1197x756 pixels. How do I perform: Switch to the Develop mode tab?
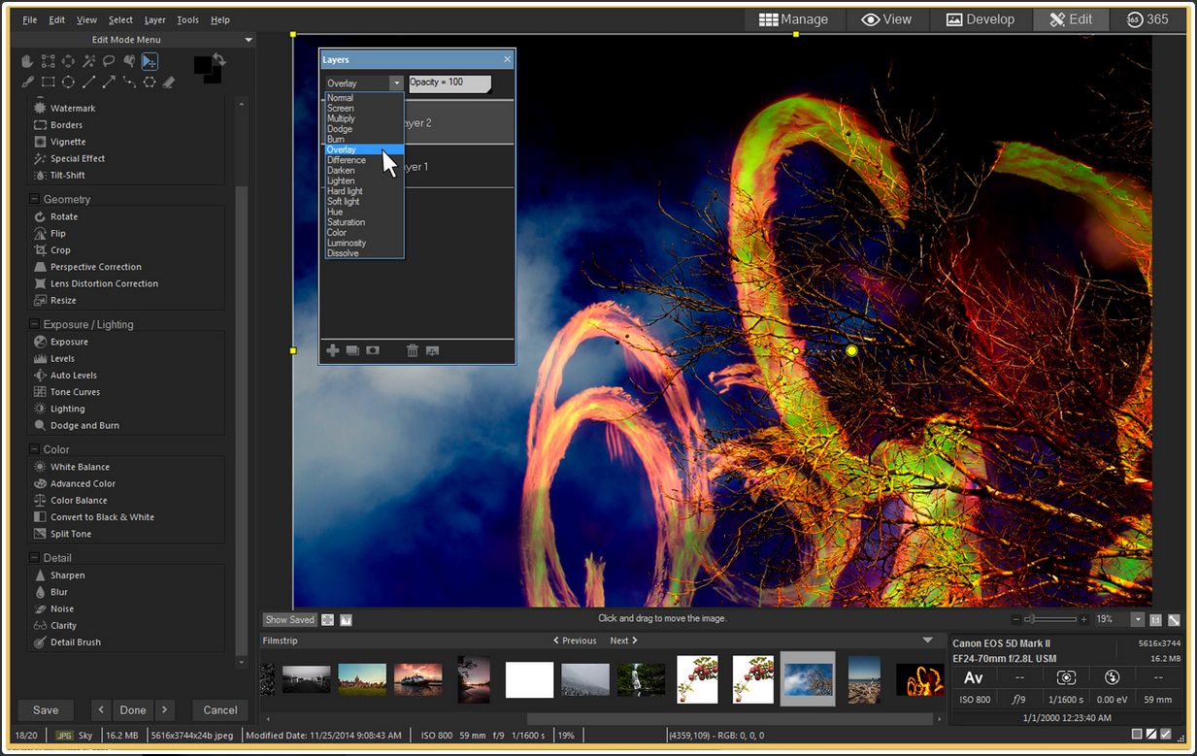pos(980,19)
